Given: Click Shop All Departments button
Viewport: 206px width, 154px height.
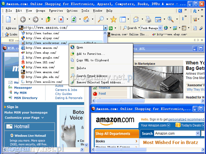Looking at the screenshot, I should 113,134.
